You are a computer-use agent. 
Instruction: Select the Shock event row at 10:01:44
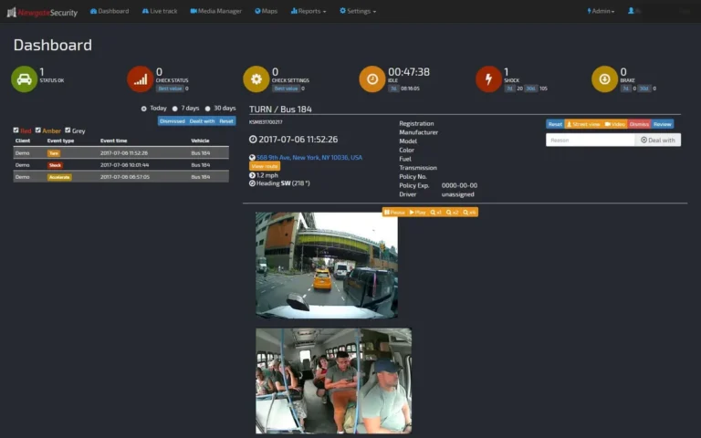pos(121,165)
